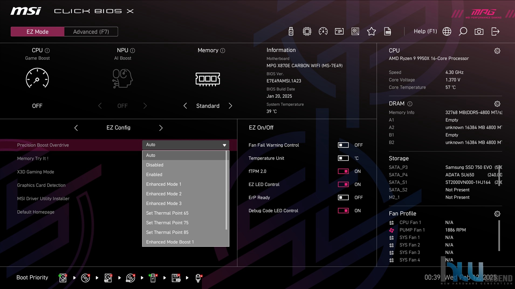Image resolution: width=515 pixels, height=289 pixels.
Task: Click right arrow beside NPU OFF
Action: (x=145, y=106)
